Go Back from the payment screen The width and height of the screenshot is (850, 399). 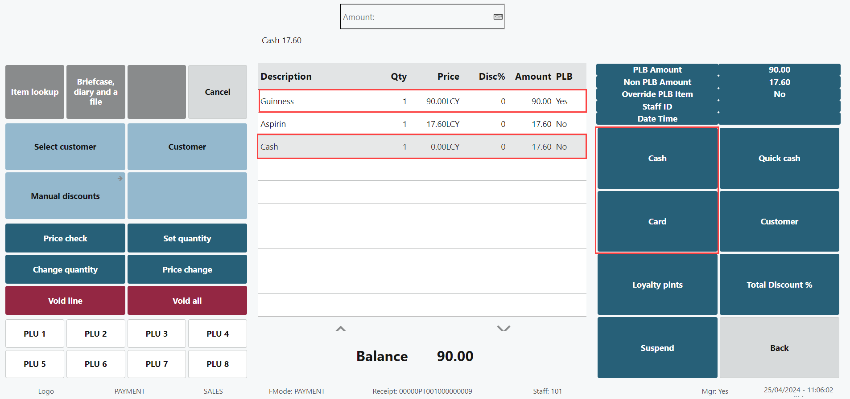tap(779, 348)
